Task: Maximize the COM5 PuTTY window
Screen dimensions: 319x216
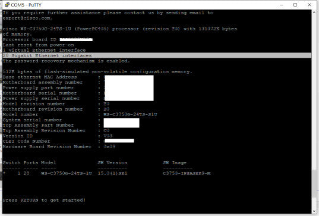Action: [x=295, y=5]
